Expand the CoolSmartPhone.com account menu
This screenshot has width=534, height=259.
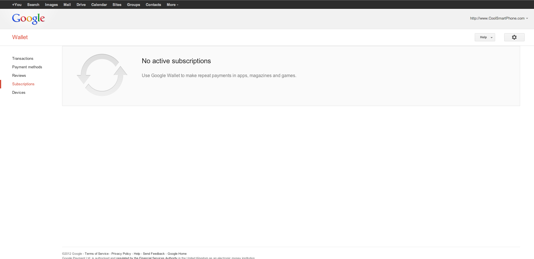click(499, 18)
